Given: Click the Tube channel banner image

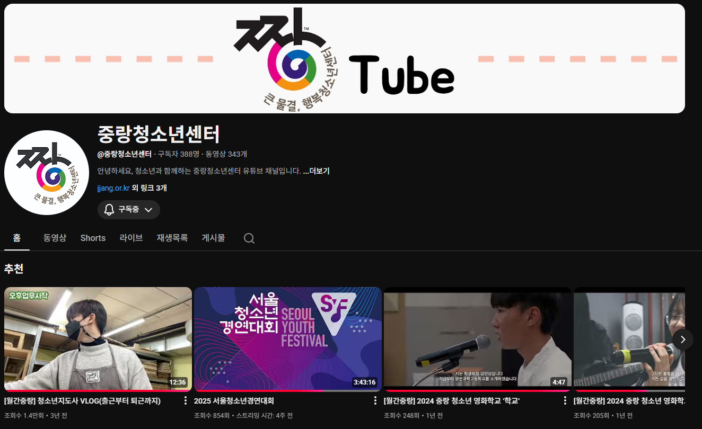Looking at the screenshot, I should (345, 58).
